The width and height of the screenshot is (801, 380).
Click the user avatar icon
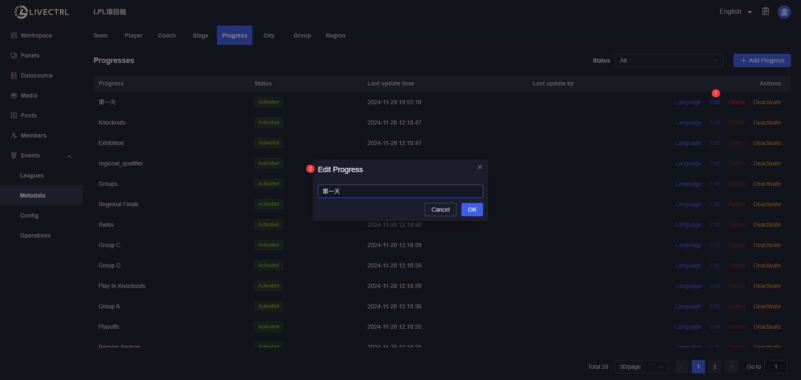pyautogui.click(x=784, y=12)
